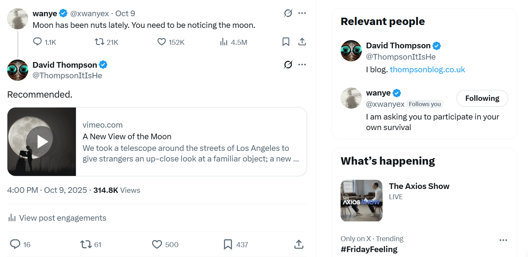The width and height of the screenshot is (528, 257).
Task: Open more options on David Thompson's post
Action: point(302,65)
